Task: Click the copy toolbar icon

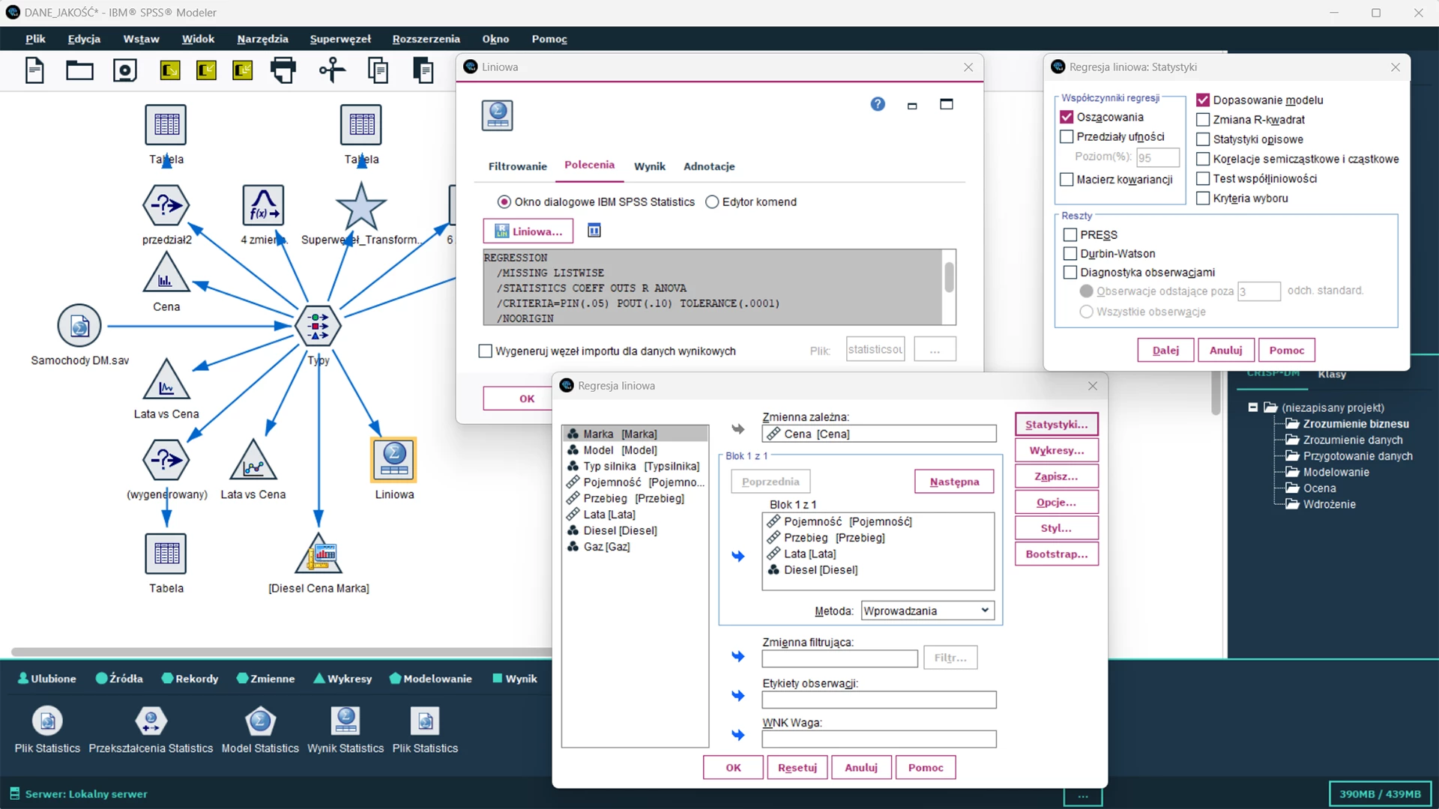Action: coord(378,70)
